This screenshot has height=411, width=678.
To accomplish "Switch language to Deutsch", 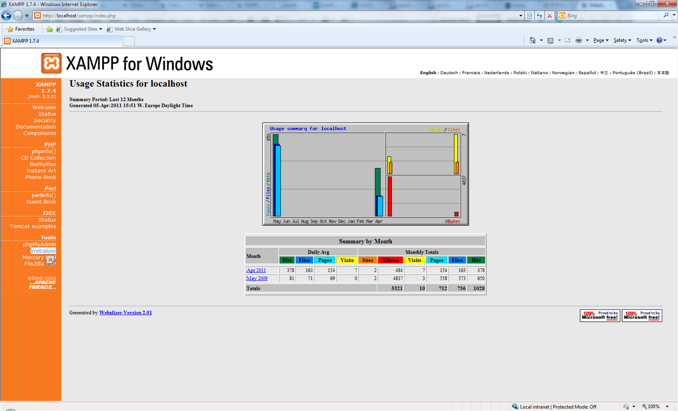I will click(x=449, y=73).
